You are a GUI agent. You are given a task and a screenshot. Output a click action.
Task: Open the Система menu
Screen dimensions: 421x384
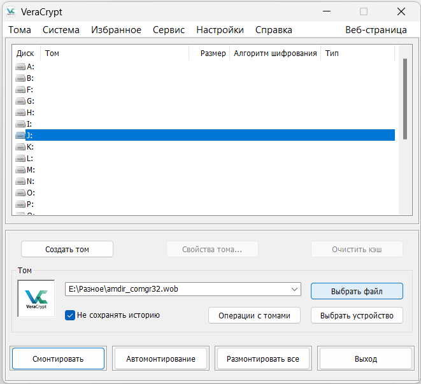61,30
